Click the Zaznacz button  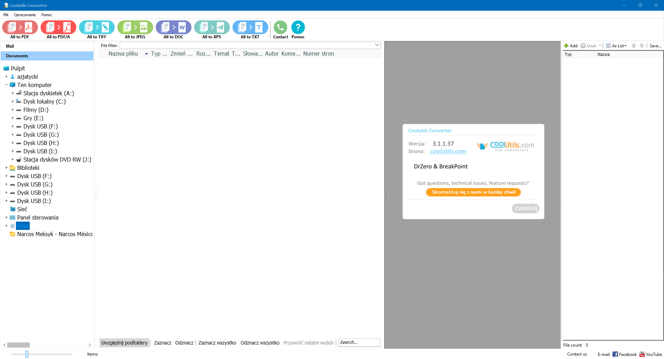(x=163, y=343)
